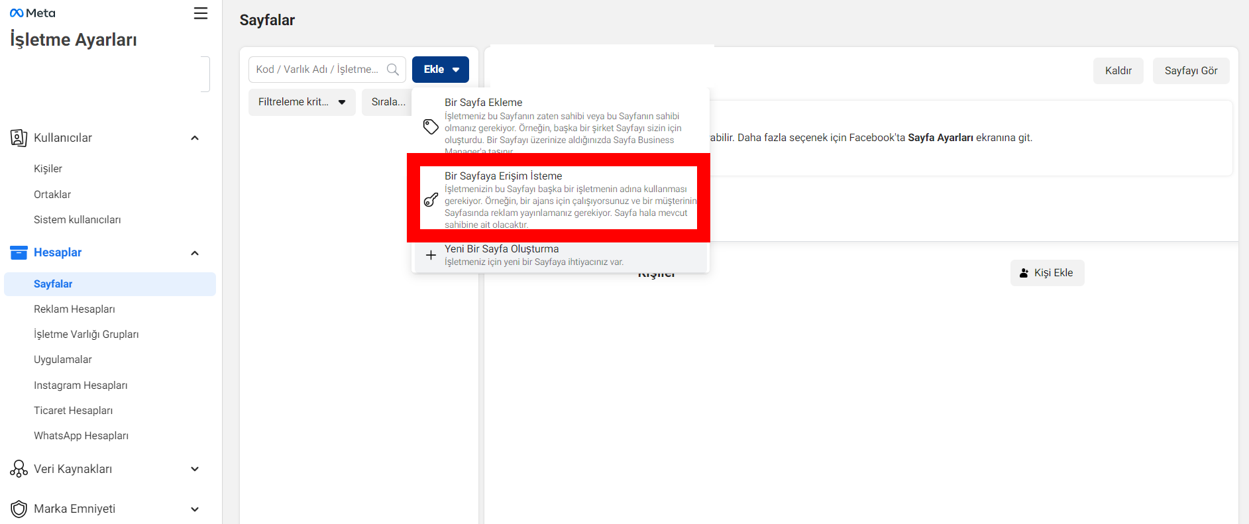Choose Bir Sayfa Ekleme menu option
The image size is (1249, 524).
(x=561, y=125)
